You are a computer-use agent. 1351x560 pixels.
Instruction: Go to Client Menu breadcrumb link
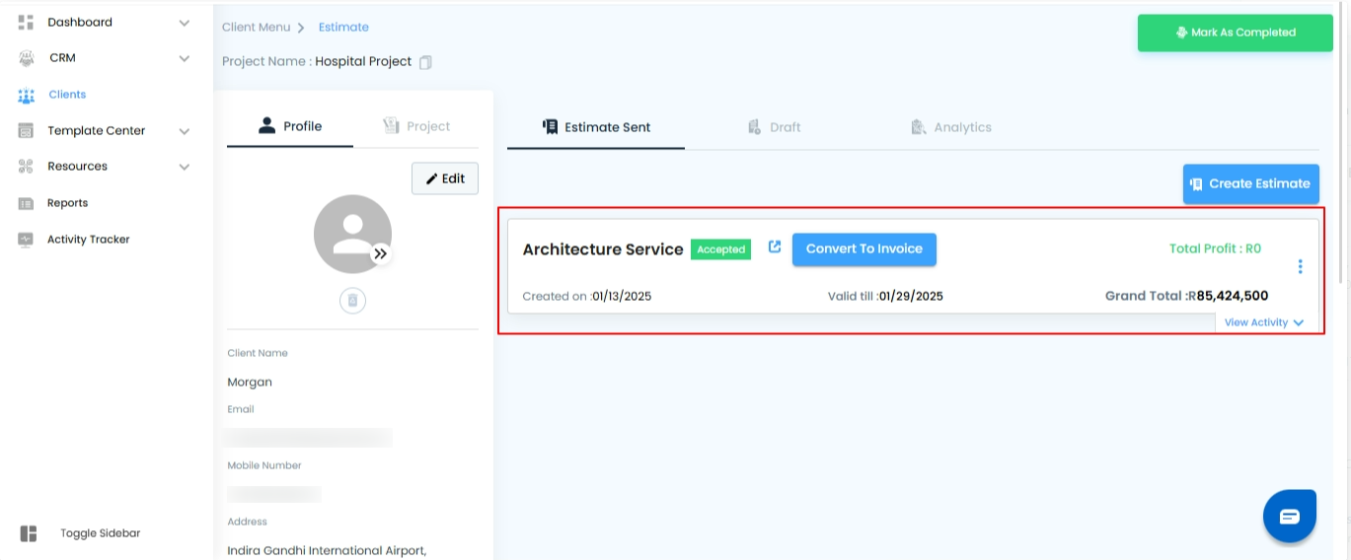click(256, 28)
